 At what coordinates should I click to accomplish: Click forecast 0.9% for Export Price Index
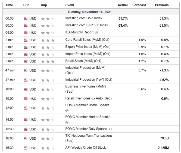point(142,47)
